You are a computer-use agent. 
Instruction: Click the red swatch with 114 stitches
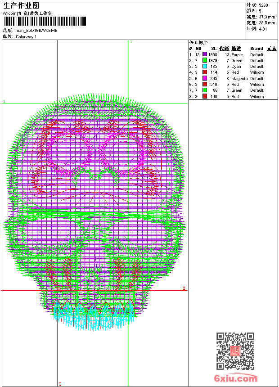[x=205, y=72]
